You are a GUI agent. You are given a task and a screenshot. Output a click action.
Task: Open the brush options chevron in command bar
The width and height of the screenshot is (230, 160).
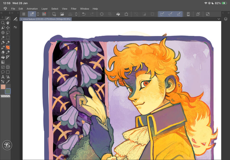tap(38, 14)
